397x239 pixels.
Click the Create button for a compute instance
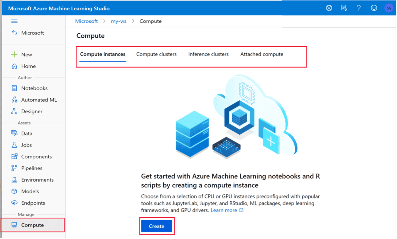coord(157,226)
